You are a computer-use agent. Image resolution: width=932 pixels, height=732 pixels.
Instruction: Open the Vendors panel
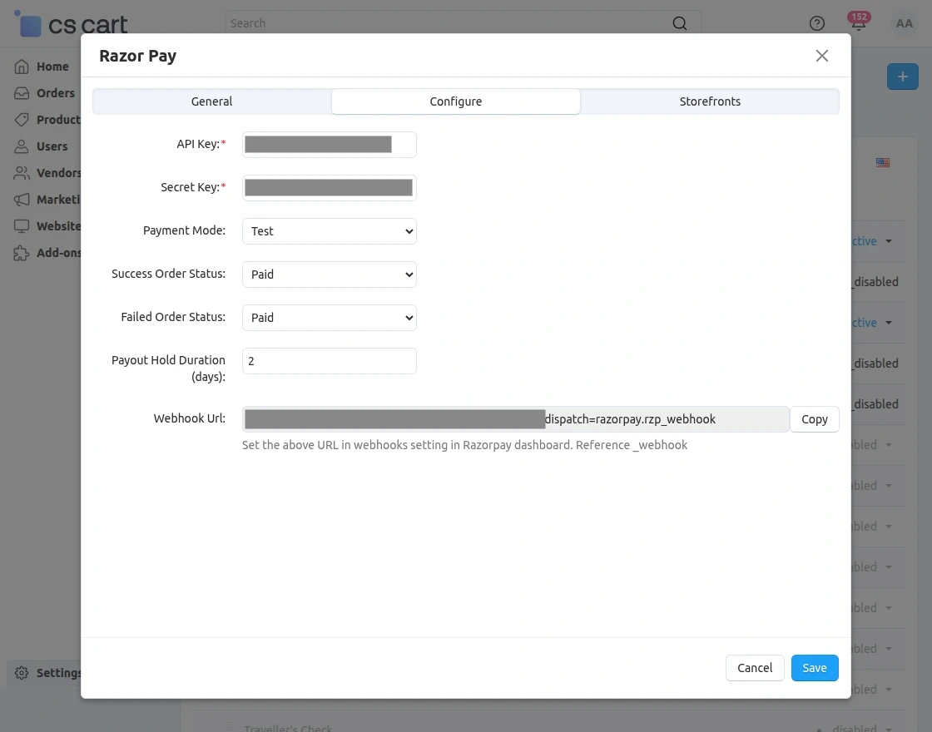pyautogui.click(x=22, y=172)
